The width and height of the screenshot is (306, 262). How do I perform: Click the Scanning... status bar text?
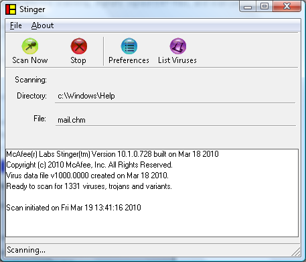pos(26,250)
